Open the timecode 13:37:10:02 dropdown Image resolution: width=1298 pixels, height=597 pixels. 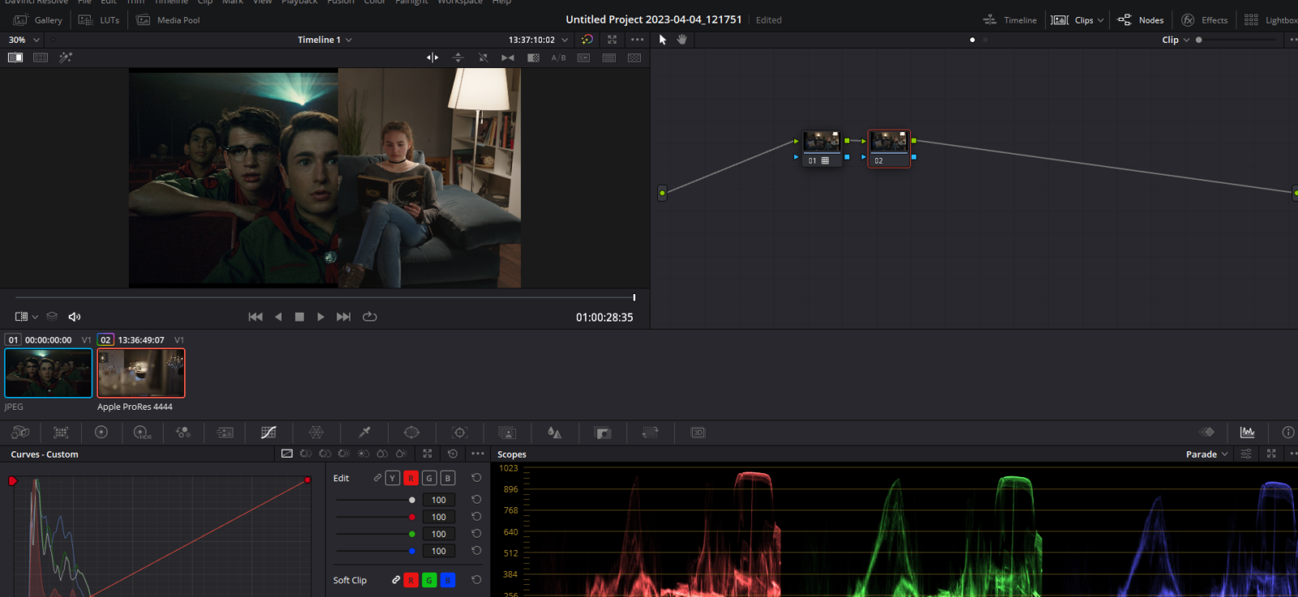[539, 40]
